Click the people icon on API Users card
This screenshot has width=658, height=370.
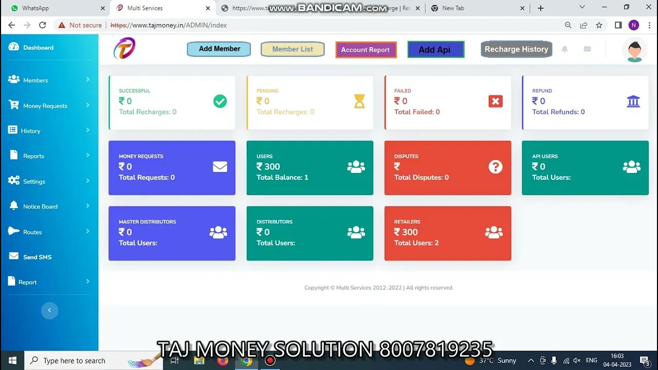[x=632, y=166]
